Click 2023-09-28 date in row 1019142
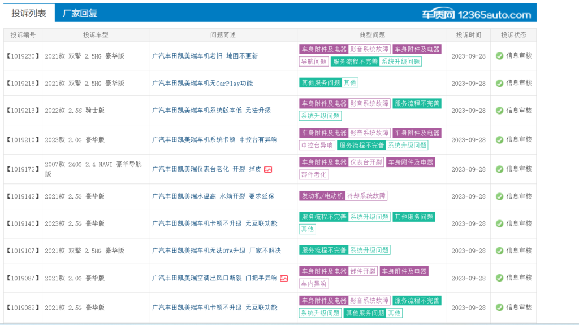Viewport: 579px width, 325px height. 468,196
